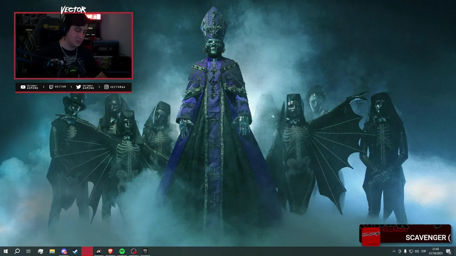Open network status tray icon
This screenshot has width=456, height=256.
[411, 251]
